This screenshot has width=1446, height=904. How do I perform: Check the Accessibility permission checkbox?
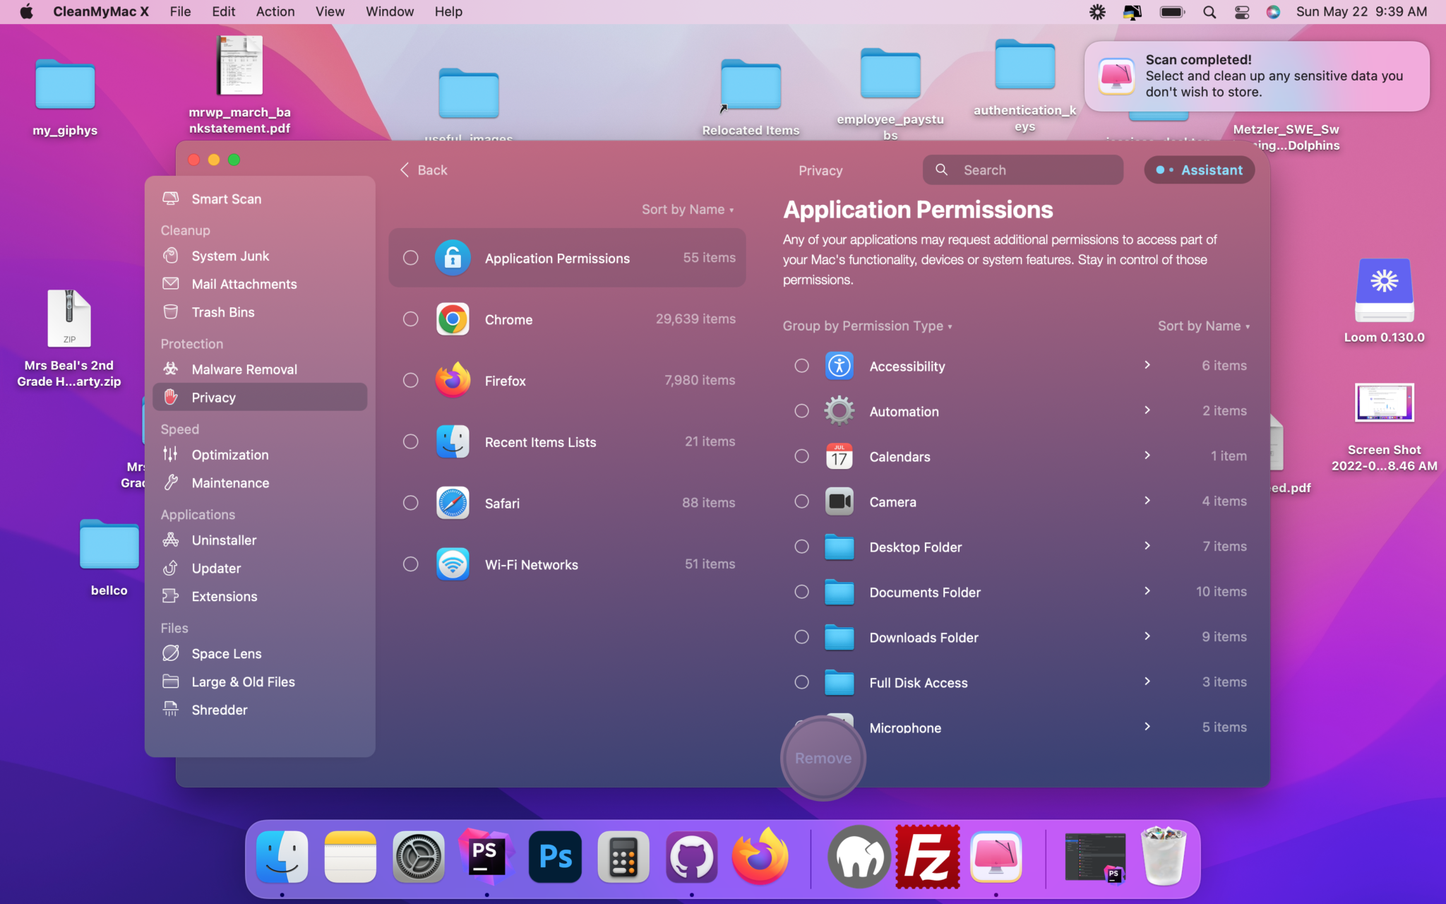[x=801, y=366]
